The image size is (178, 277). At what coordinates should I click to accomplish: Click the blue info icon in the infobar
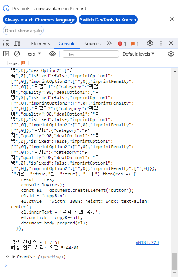[x=6, y=8]
